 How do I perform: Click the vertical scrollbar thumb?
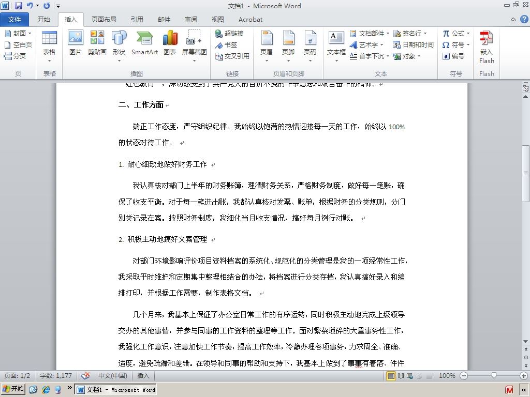526,174
